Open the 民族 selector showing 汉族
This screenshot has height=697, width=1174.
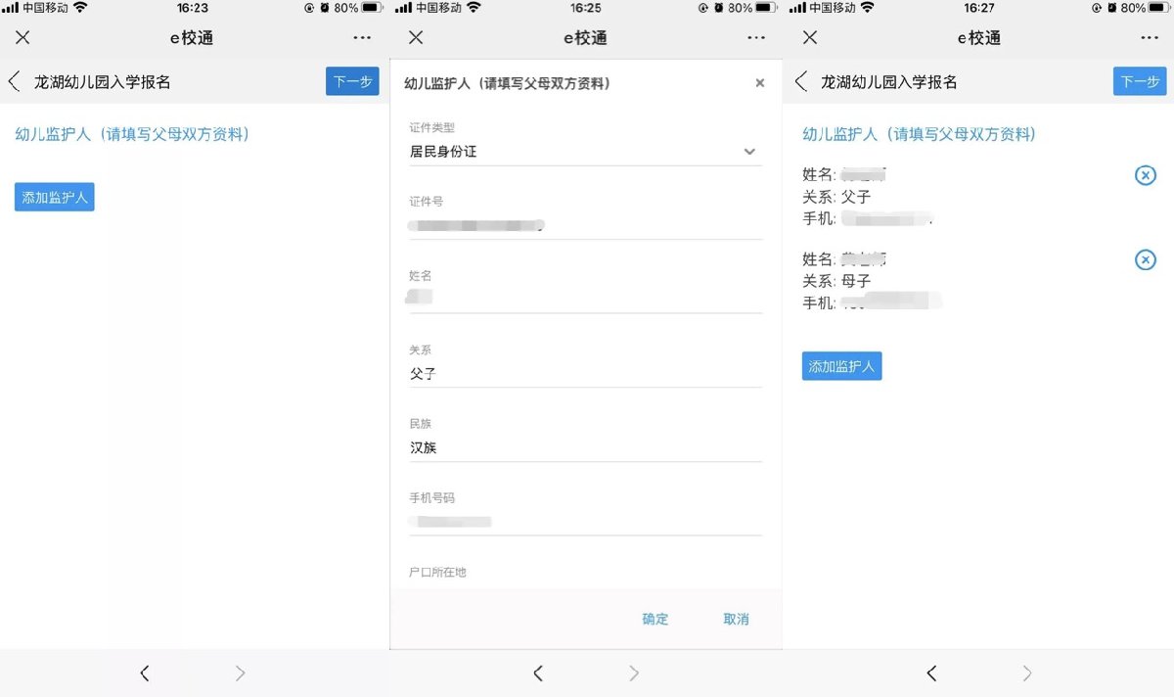pos(584,447)
